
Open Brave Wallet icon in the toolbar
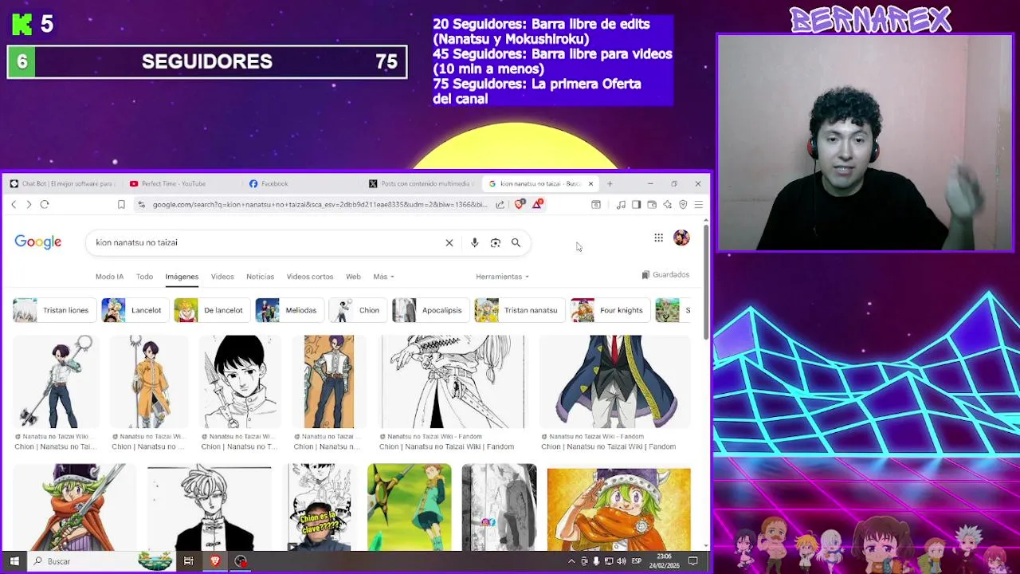652,205
